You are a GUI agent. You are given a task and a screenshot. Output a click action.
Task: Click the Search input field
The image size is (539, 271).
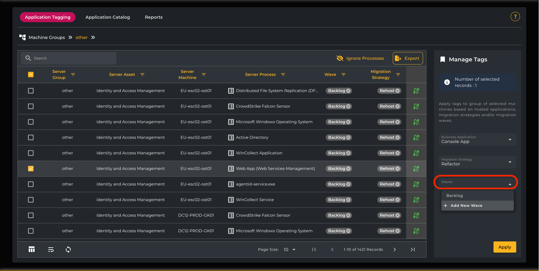pos(69,58)
